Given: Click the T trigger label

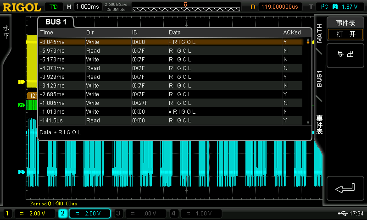Looking at the screenshot, I should point(311,7).
